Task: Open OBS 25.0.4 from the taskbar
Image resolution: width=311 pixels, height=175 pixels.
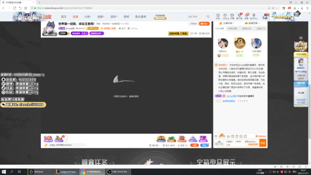Action: click(118, 171)
